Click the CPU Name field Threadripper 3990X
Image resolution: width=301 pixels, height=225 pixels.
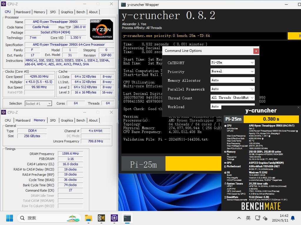click(55, 22)
